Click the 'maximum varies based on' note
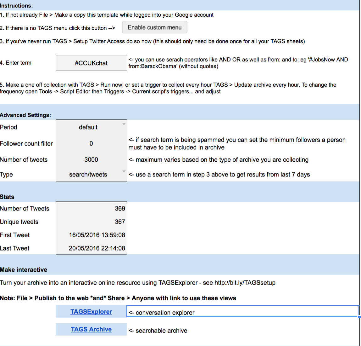Viewport: 361px width, 346px height. (219, 160)
